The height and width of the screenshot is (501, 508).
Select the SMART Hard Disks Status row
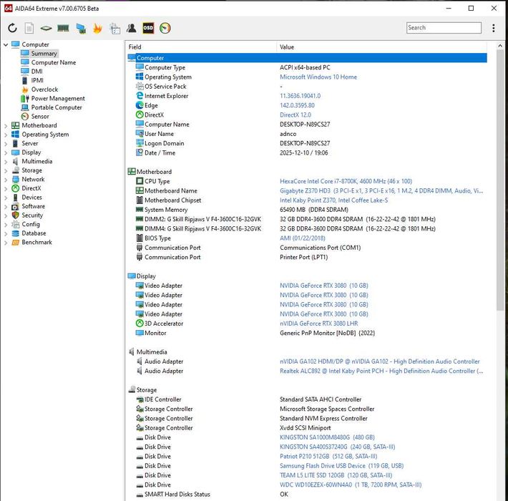click(307, 495)
